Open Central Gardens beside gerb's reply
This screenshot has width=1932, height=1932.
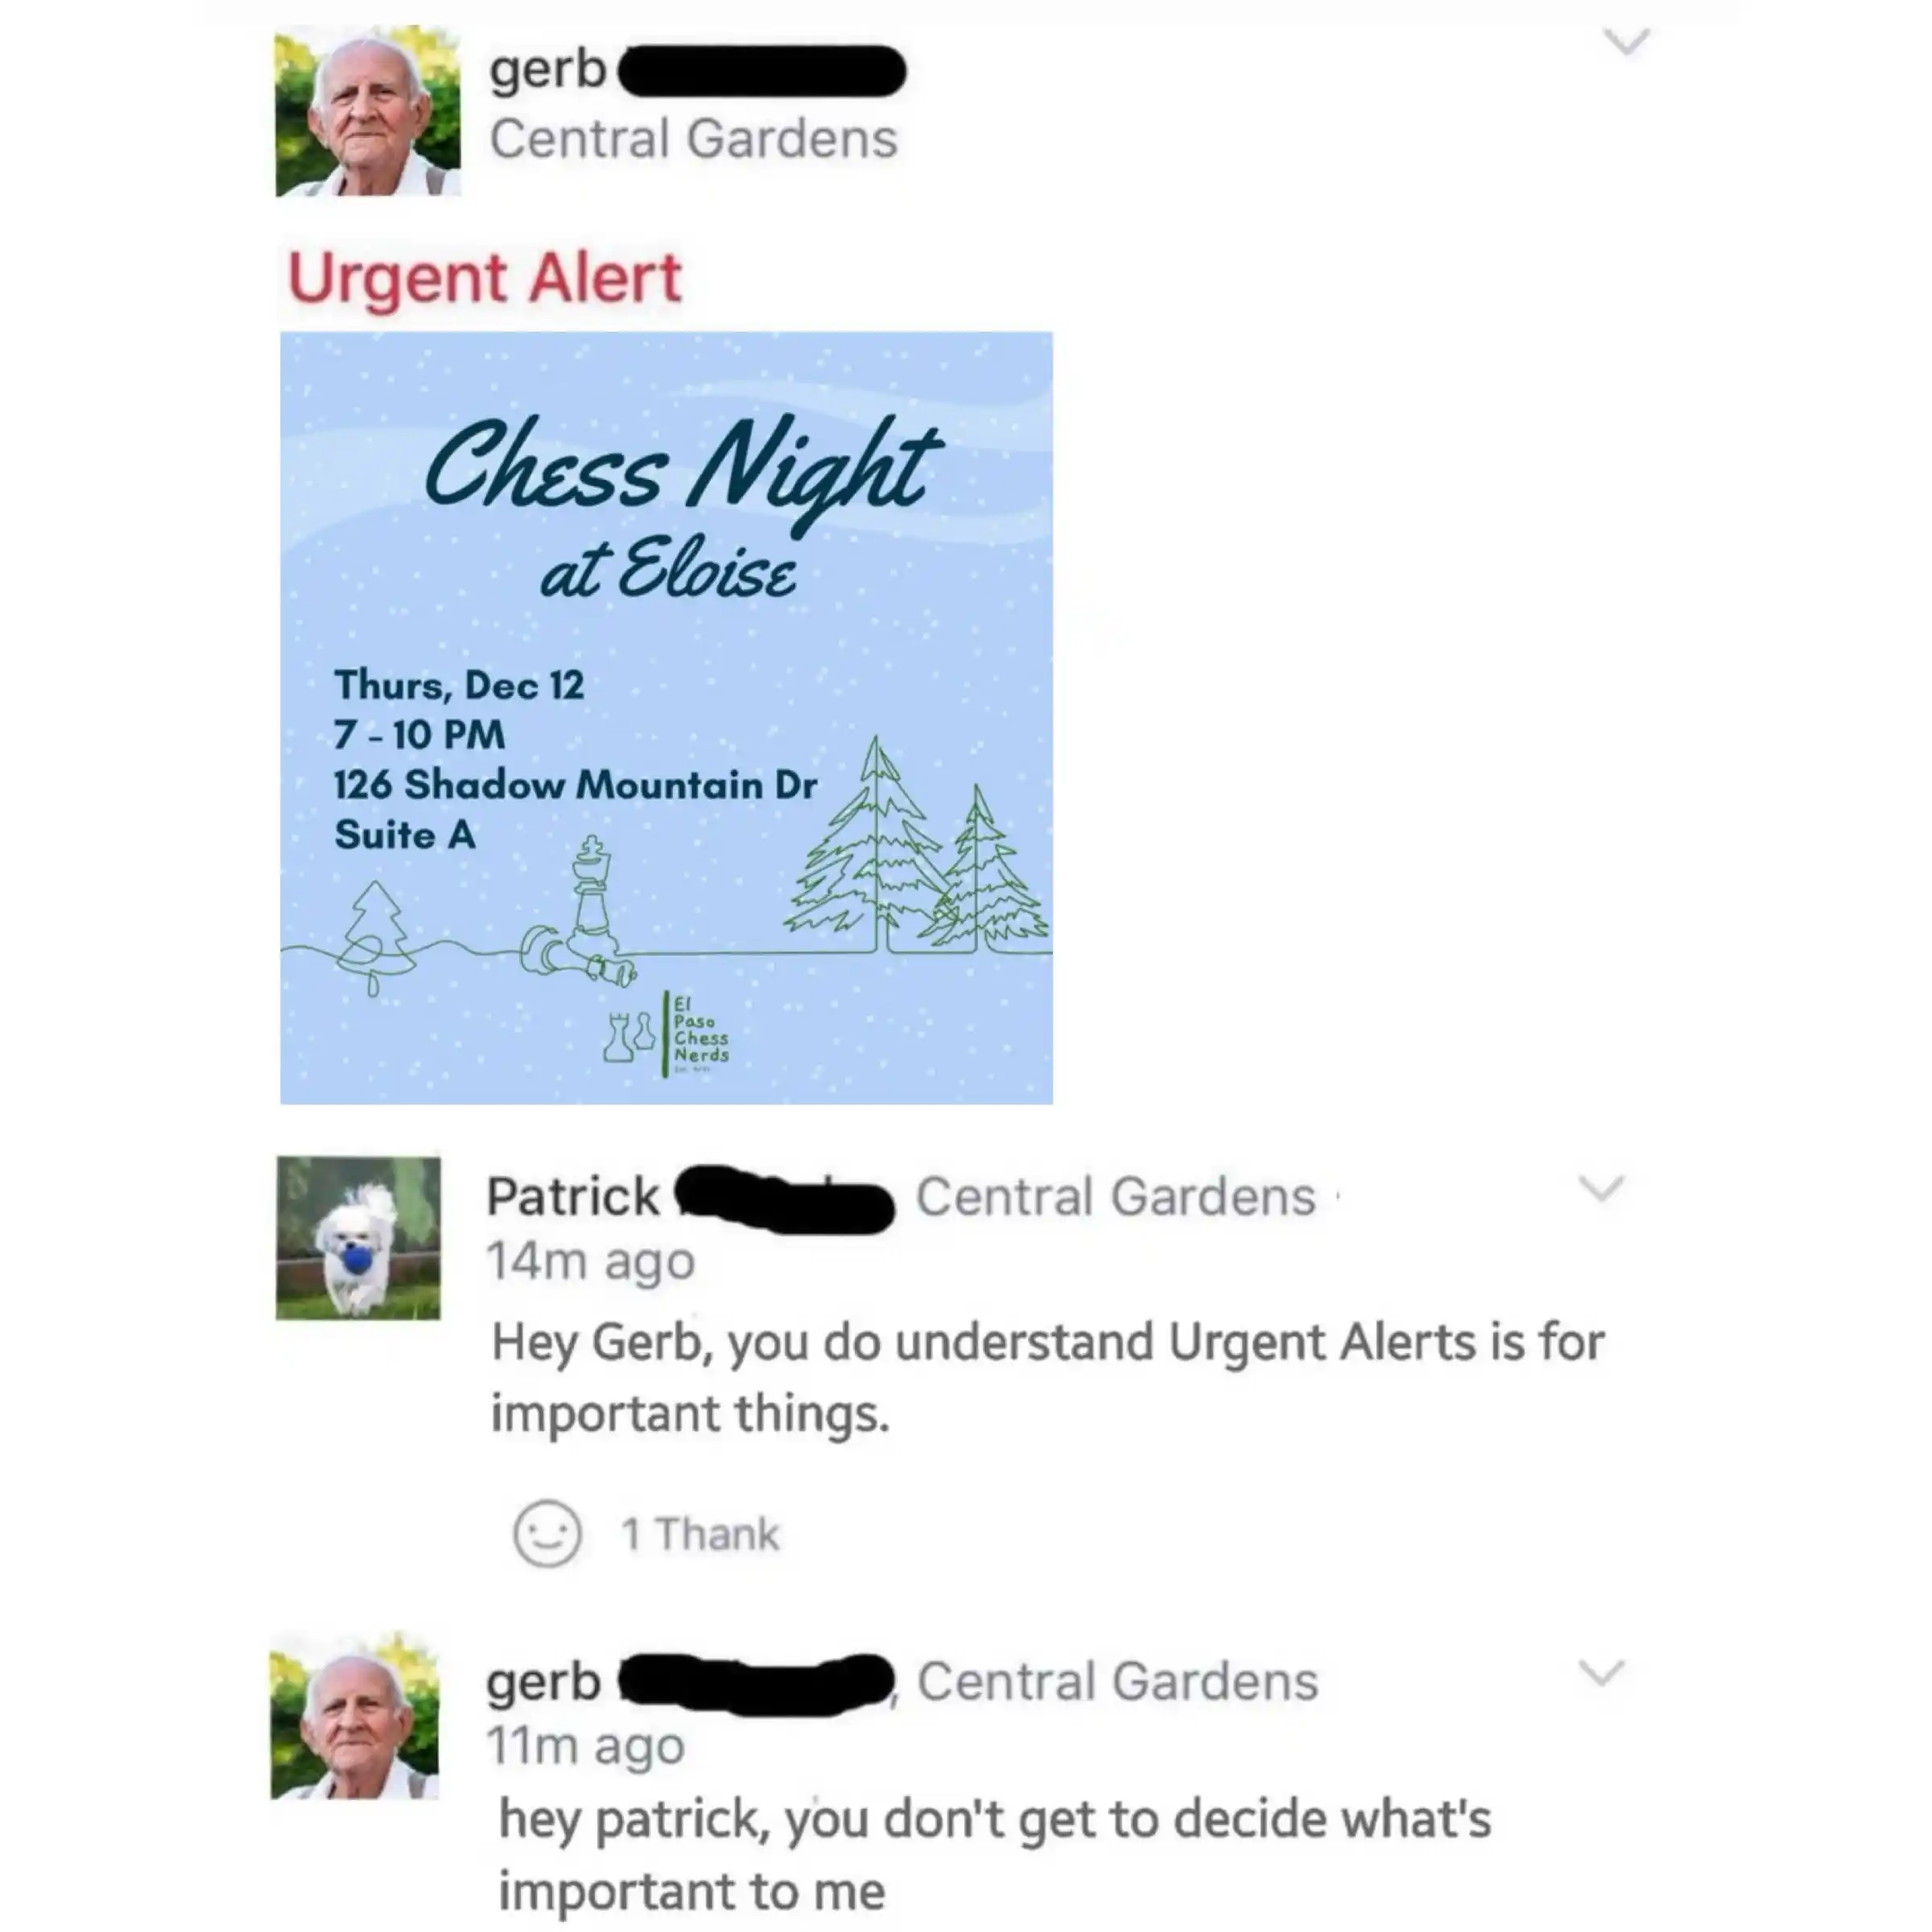coord(1118,1681)
